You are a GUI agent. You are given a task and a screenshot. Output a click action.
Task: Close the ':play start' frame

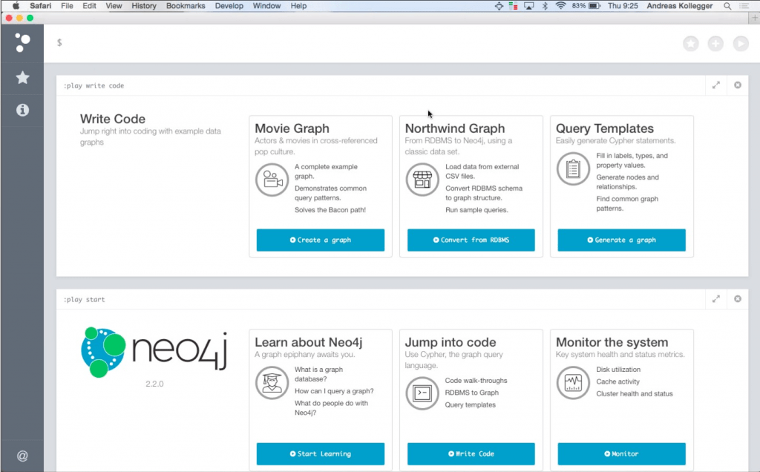coord(738,299)
